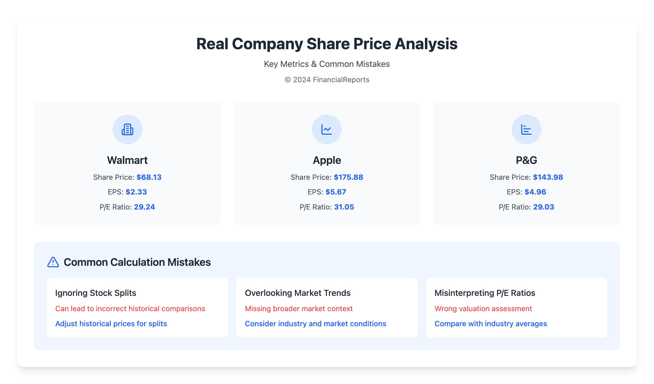Click "Compare with industry averages" link
This screenshot has height=384, width=654.
(490, 324)
